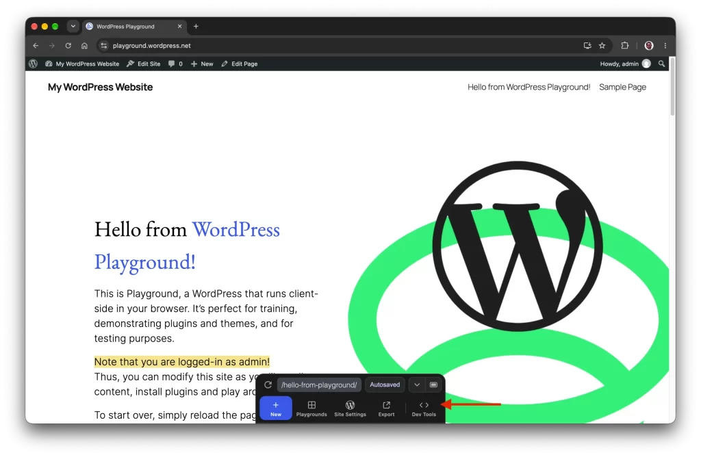Close the WordPress Playground tab

point(180,27)
